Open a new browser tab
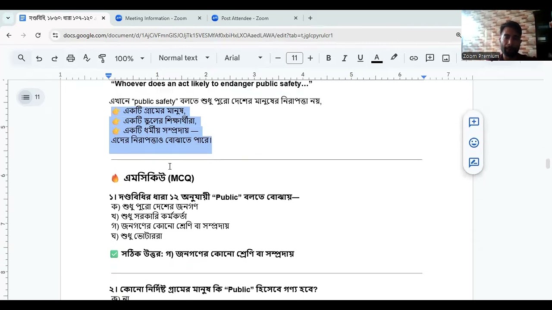 coord(310,18)
